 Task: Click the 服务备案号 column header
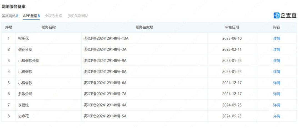click(x=144, y=27)
